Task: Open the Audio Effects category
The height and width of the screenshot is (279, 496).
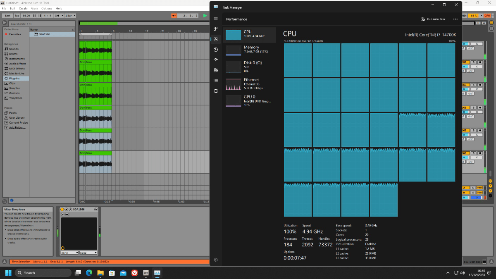Action: tap(17, 64)
